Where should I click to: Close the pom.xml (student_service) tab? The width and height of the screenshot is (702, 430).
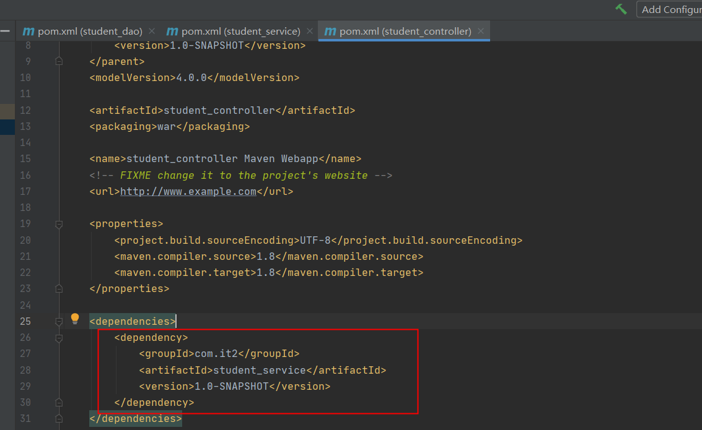310,32
